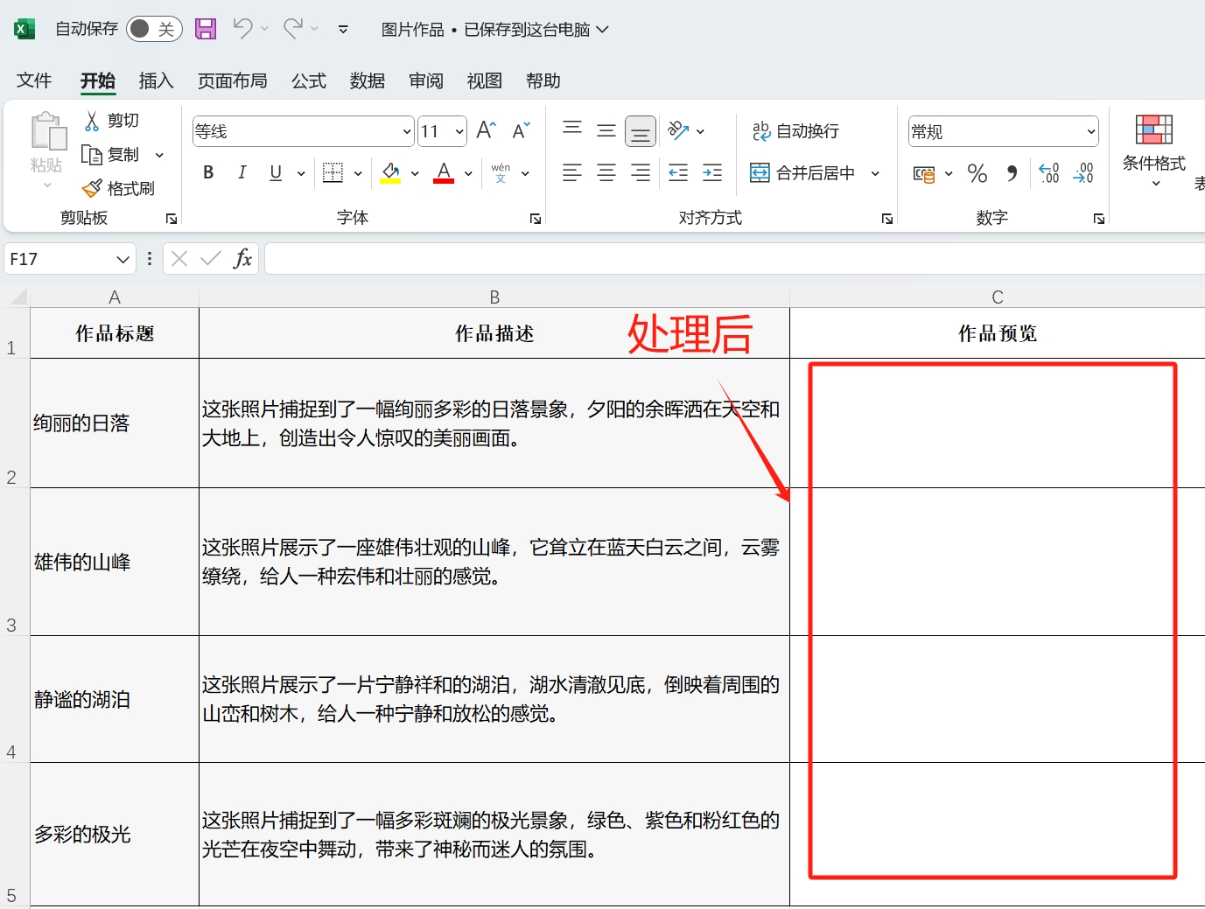1205x909 pixels.
Task: Click the increase decimal places icon
Action: [x=1048, y=173]
